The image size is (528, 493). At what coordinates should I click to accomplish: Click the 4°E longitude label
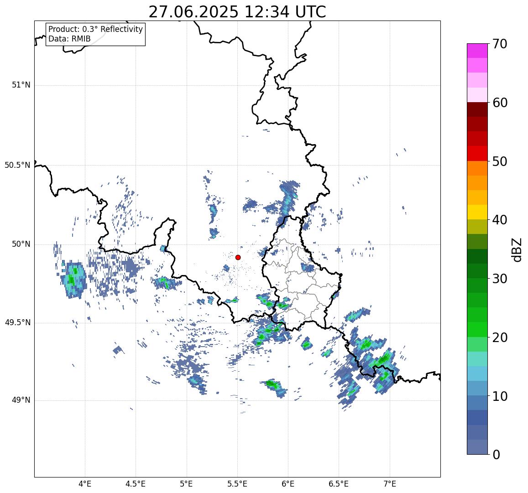point(85,484)
